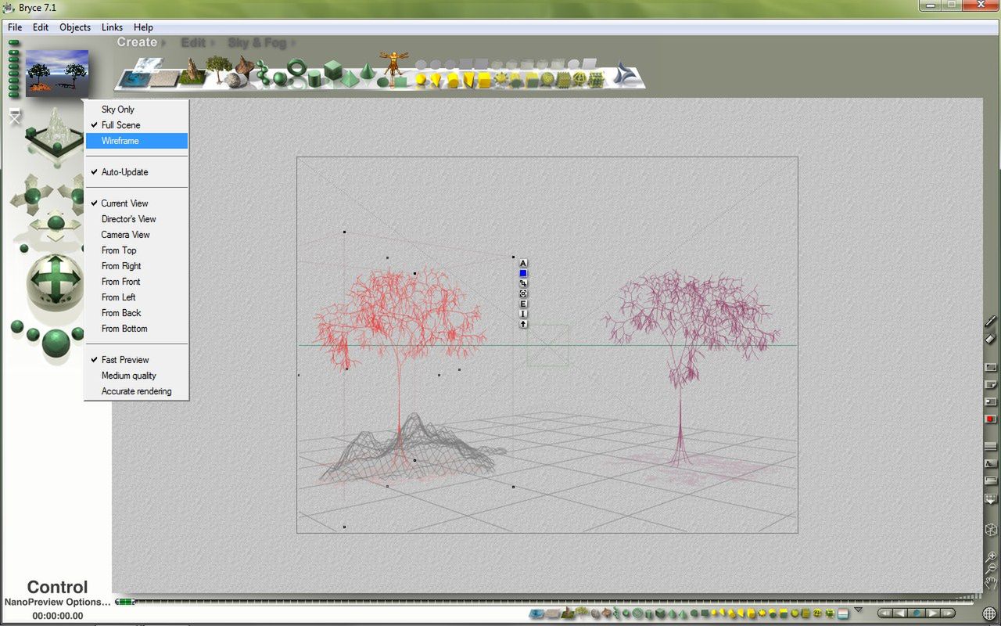The image size is (1001, 626).
Task: Select Accurate rendering mode
Action: (x=136, y=391)
